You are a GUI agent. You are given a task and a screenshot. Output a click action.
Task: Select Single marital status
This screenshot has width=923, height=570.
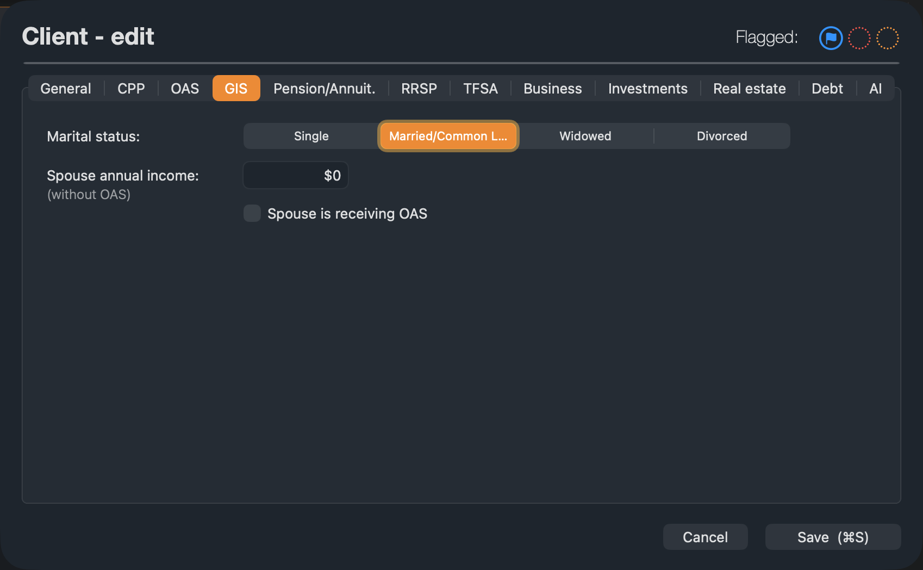tap(311, 136)
